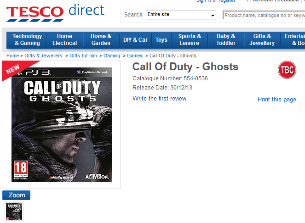
Task: Click the red NEW corner ribbon
Action: pyautogui.click(x=16, y=69)
